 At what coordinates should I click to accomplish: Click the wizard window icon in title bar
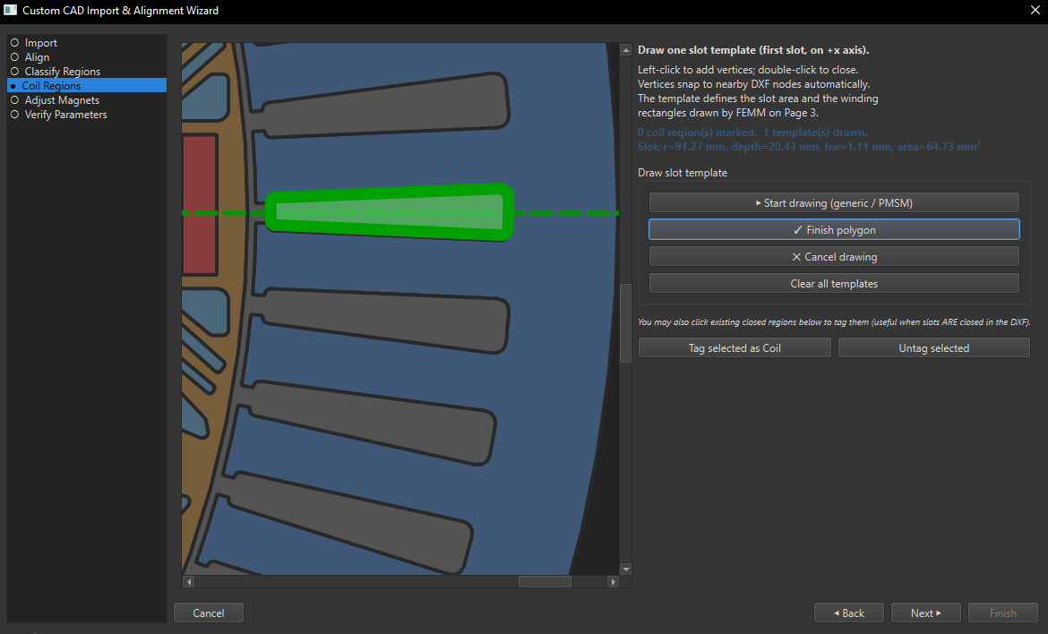10,10
